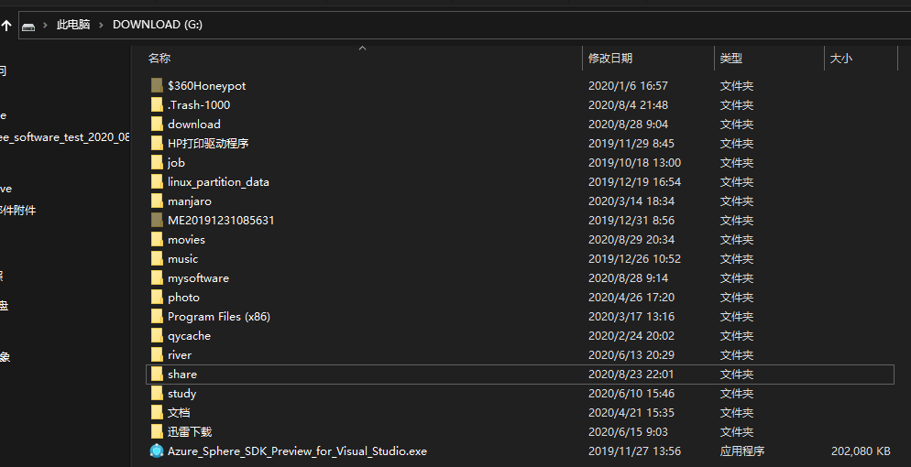The image size is (911, 467).
Task: Click date 2019/11/27 13:56 of Azure exe
Action: tap(634, 451)
